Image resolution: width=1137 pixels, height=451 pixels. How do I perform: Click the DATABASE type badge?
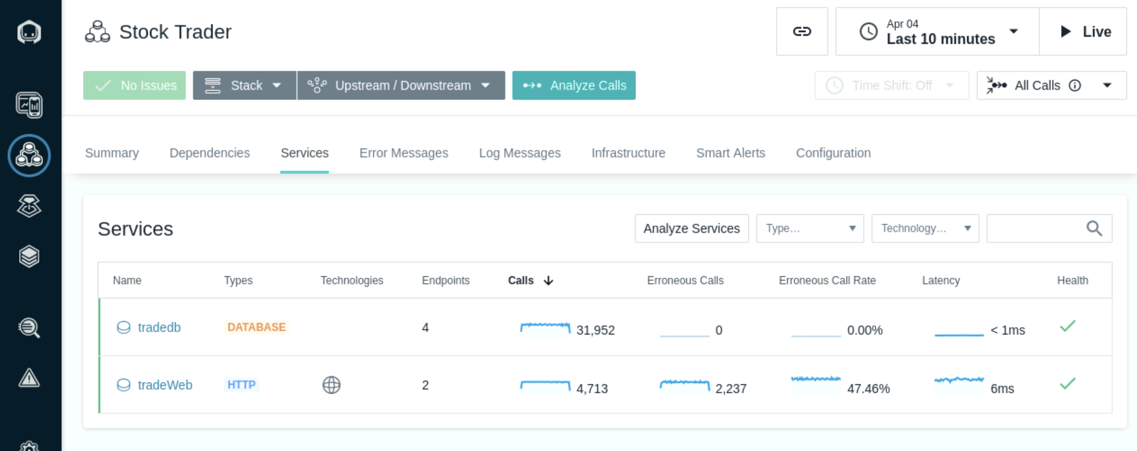point(256,327)
